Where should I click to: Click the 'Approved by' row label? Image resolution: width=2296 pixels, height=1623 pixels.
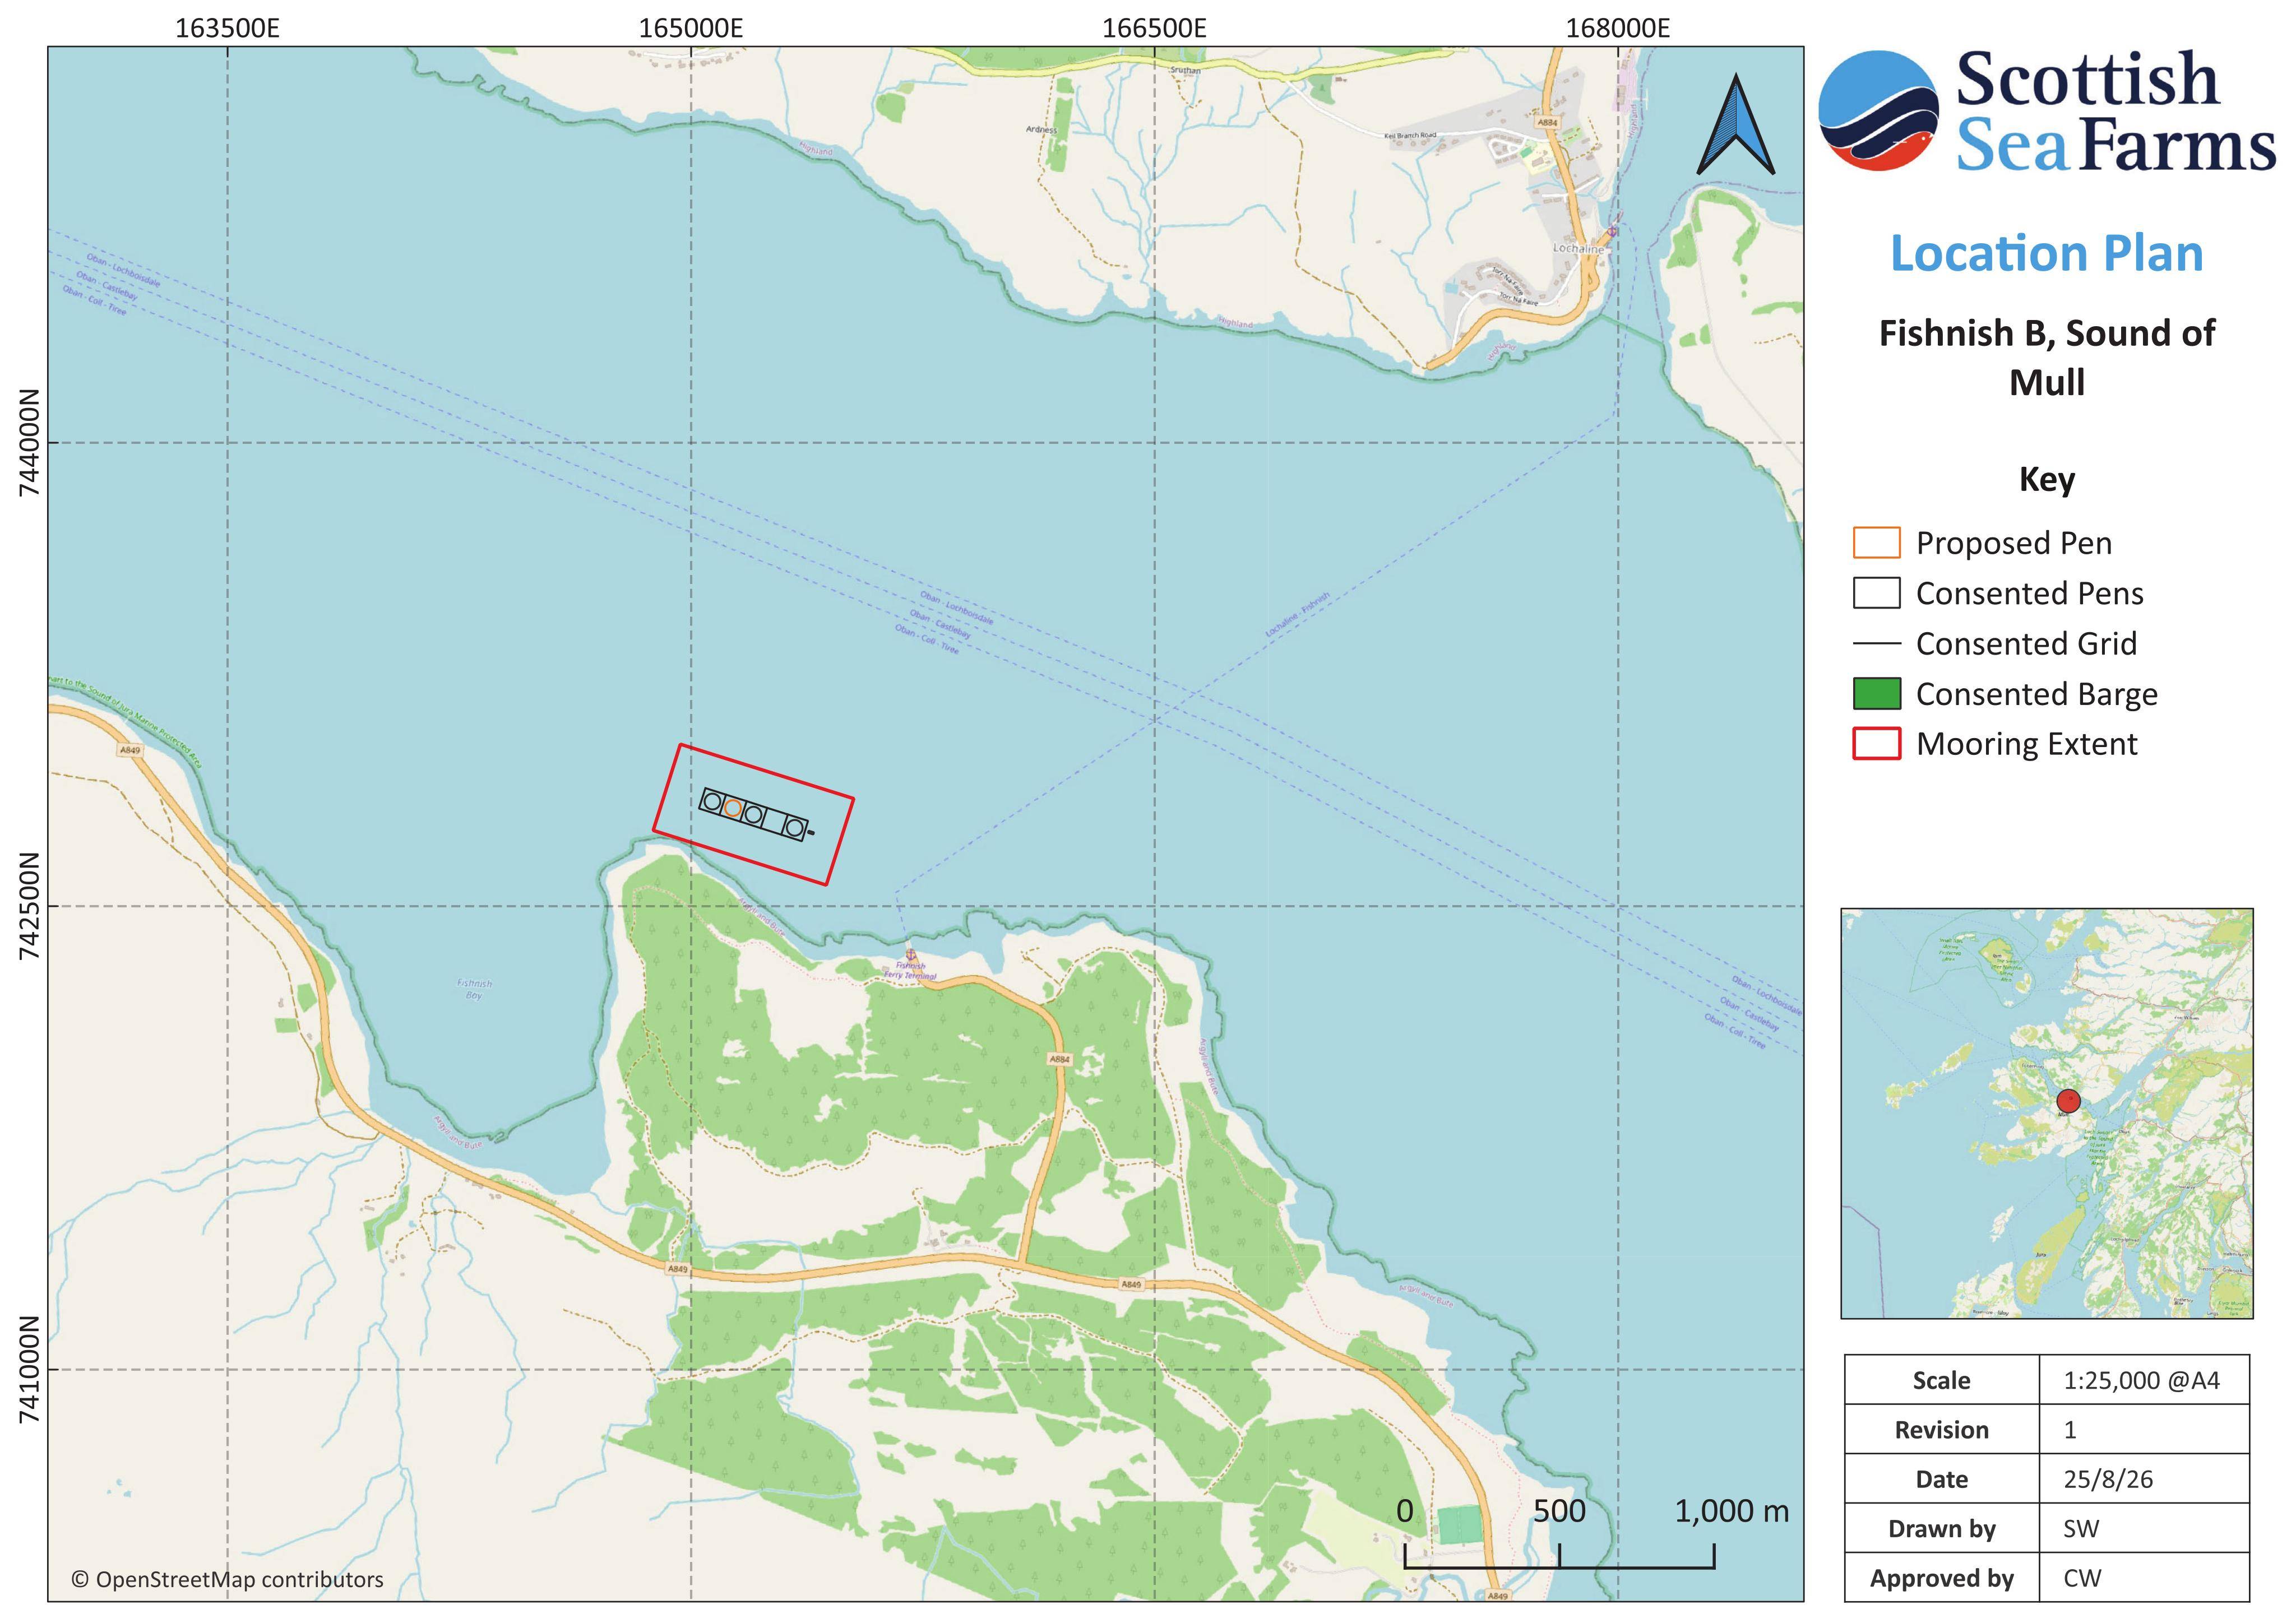(1941, 1579)
